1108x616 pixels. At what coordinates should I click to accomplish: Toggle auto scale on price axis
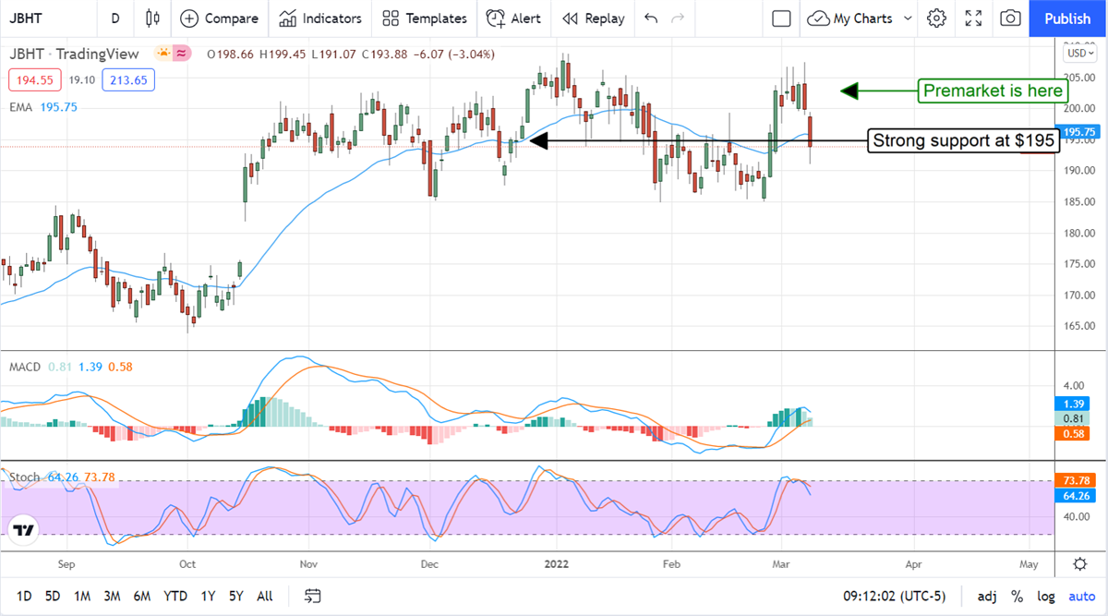[1081, 596]
